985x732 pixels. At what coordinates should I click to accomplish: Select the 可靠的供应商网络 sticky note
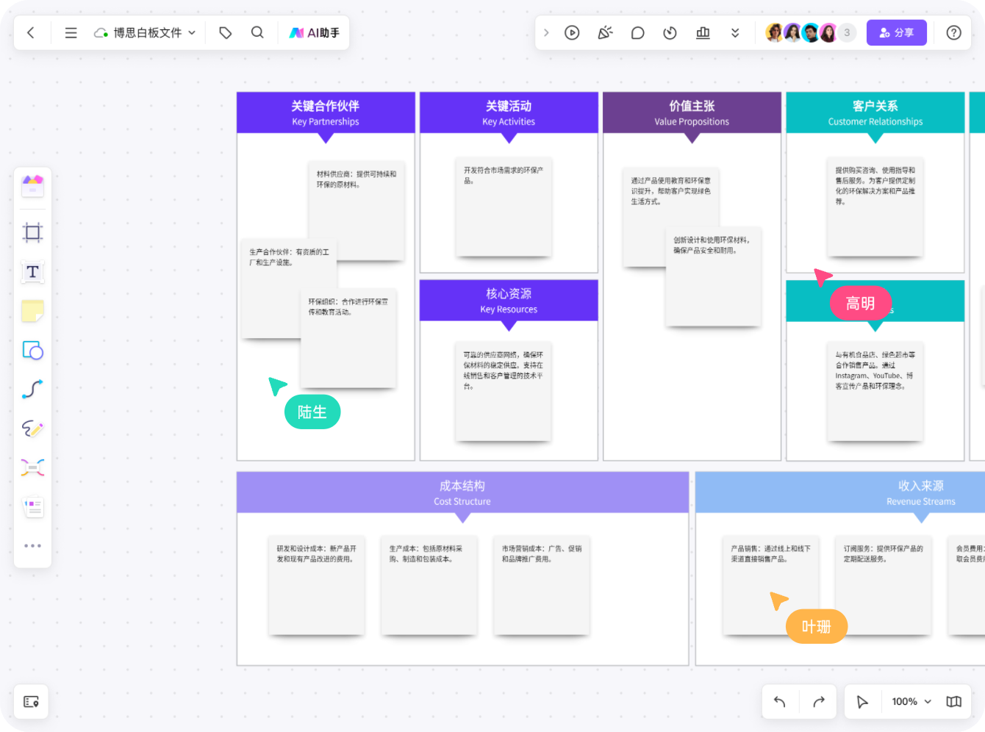(x=504, y=392)
